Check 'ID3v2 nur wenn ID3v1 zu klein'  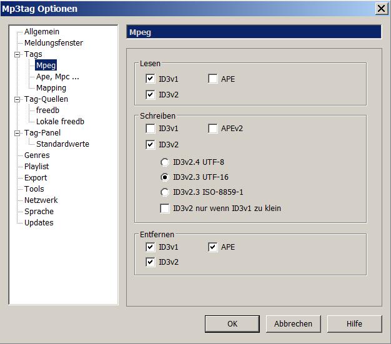click(164, 209)
